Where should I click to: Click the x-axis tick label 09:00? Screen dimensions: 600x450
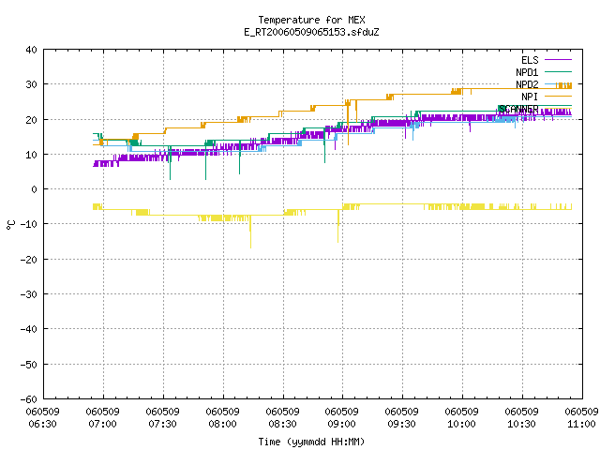click(341, 424)
